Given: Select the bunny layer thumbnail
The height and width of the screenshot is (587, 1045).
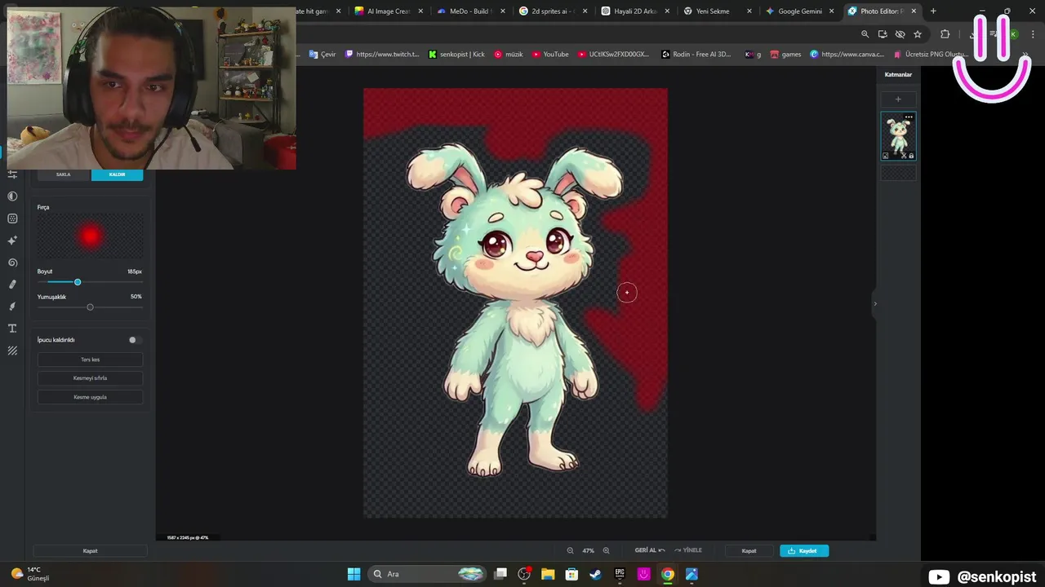Looking at the screenshot, I should (x=898, y=135).
